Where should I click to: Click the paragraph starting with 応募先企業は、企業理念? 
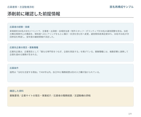click(69, 53)
